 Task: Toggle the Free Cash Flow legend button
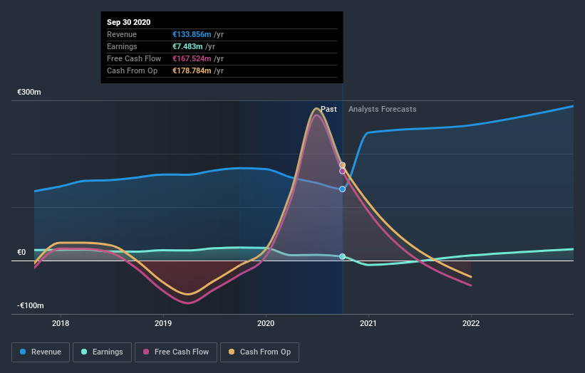[x=176, y=352]
